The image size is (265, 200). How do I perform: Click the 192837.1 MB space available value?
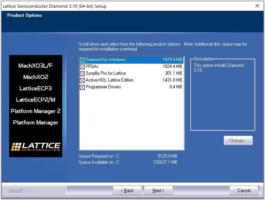(165, 162)
